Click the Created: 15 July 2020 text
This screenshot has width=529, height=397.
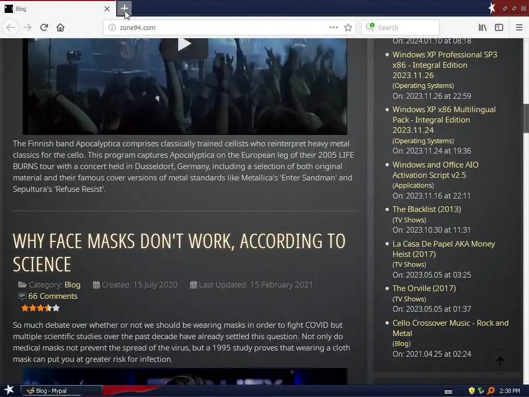[x=139, y=285]
